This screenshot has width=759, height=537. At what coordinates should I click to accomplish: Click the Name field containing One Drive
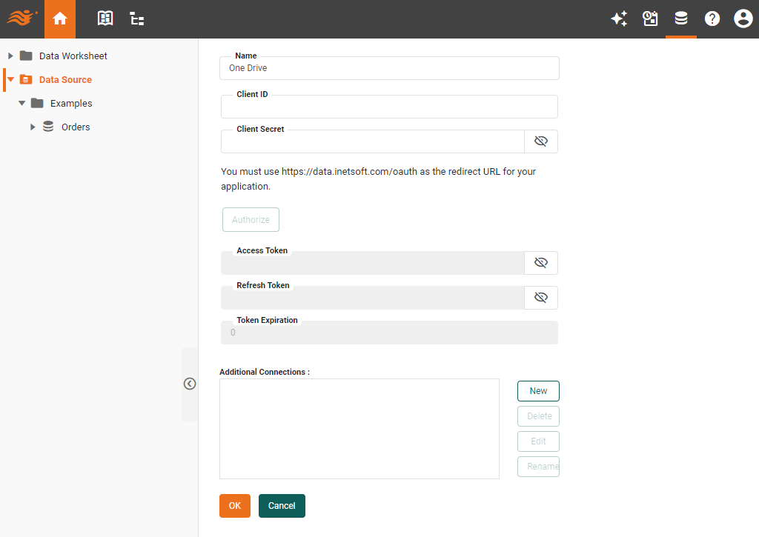click(x=389, y=67)
